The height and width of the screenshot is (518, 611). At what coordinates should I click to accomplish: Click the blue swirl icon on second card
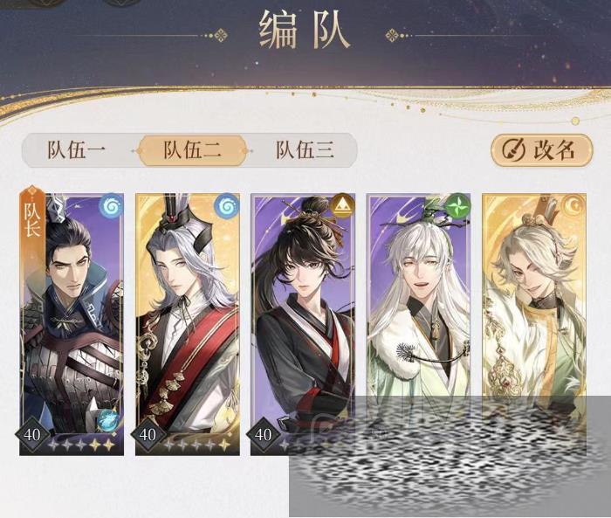click(227, 205)
